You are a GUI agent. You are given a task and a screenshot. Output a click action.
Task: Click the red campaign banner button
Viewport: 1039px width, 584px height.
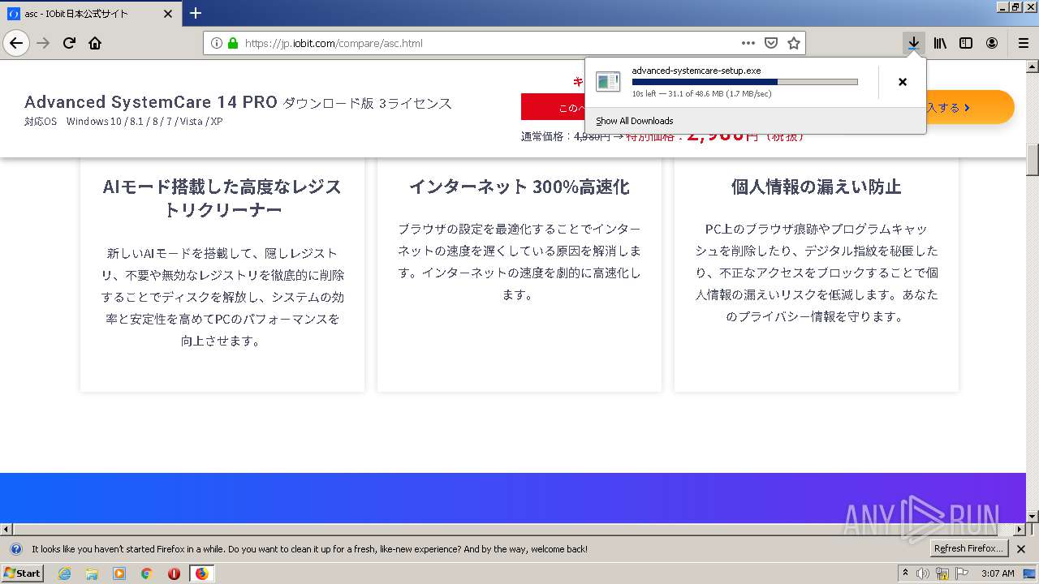(x=553, y=108)
